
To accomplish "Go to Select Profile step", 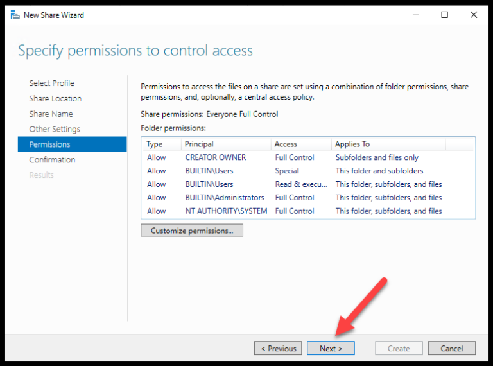I will (51, 83).
